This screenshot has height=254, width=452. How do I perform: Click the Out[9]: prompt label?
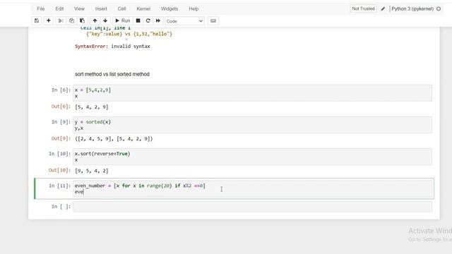pyautogui.click(x=61, y=138)
